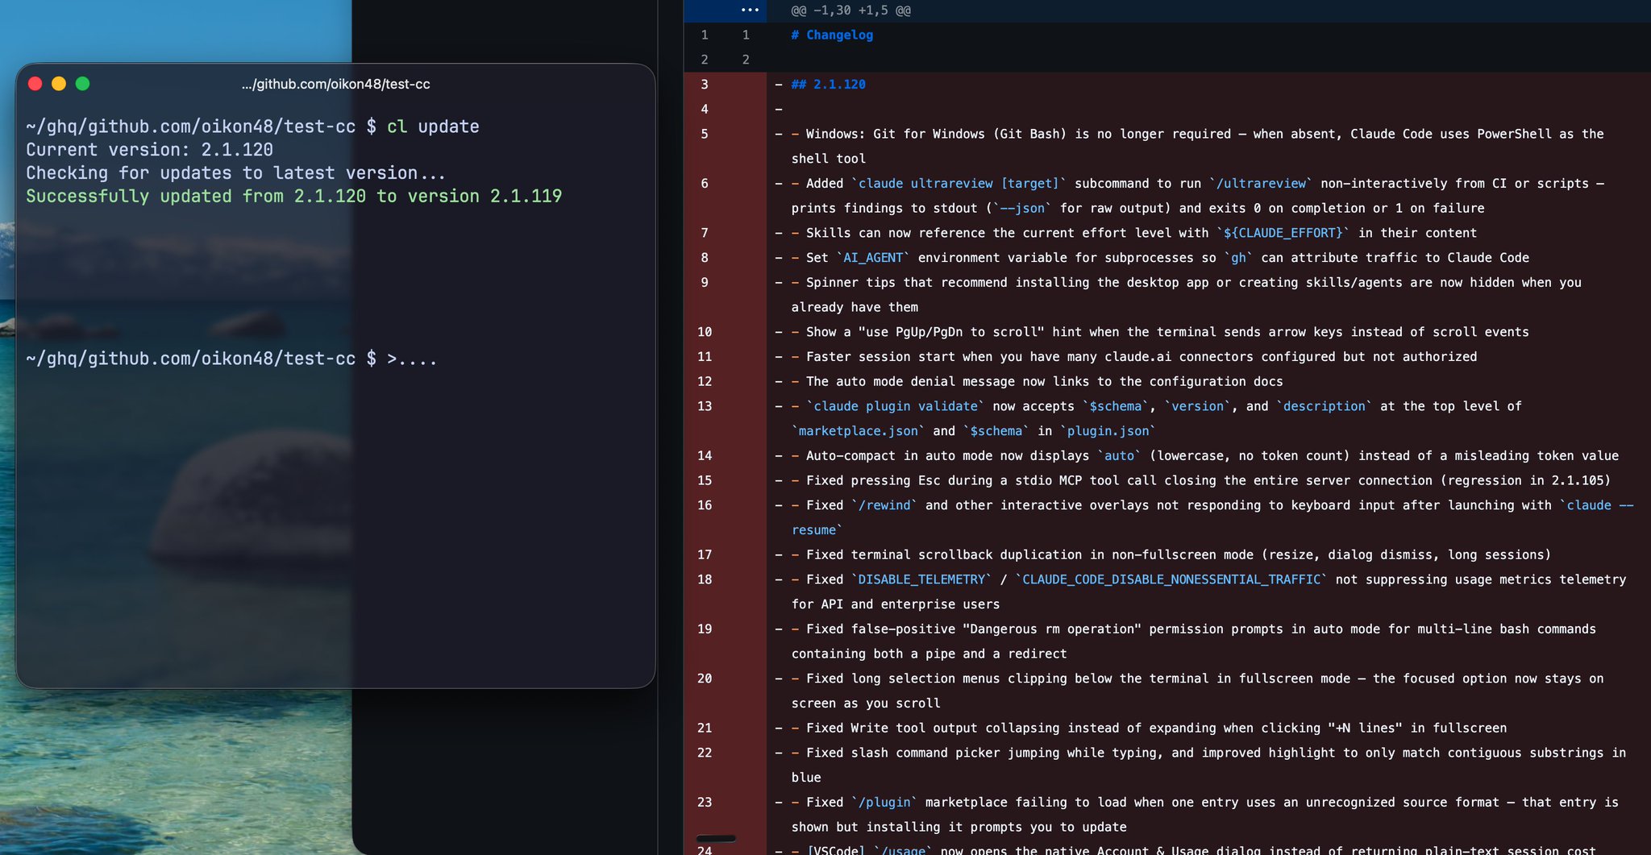Click the 'plugin.json' code text
This screenshot has height=855, width=1651.
pos(1108,431)
